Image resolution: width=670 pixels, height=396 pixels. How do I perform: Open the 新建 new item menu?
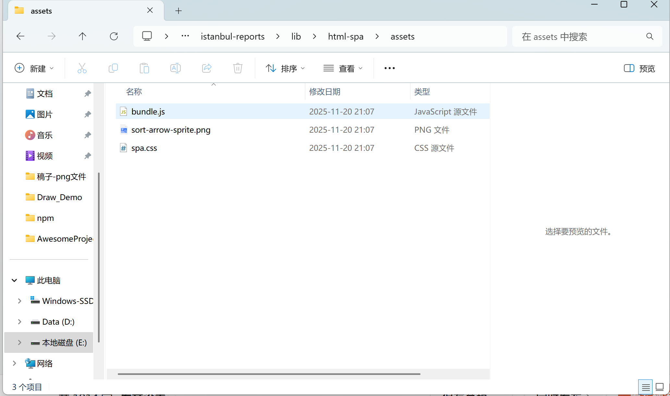(x=34, y=68)
